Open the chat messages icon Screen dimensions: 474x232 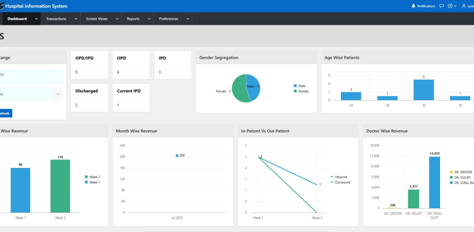[x=441, y=6]
